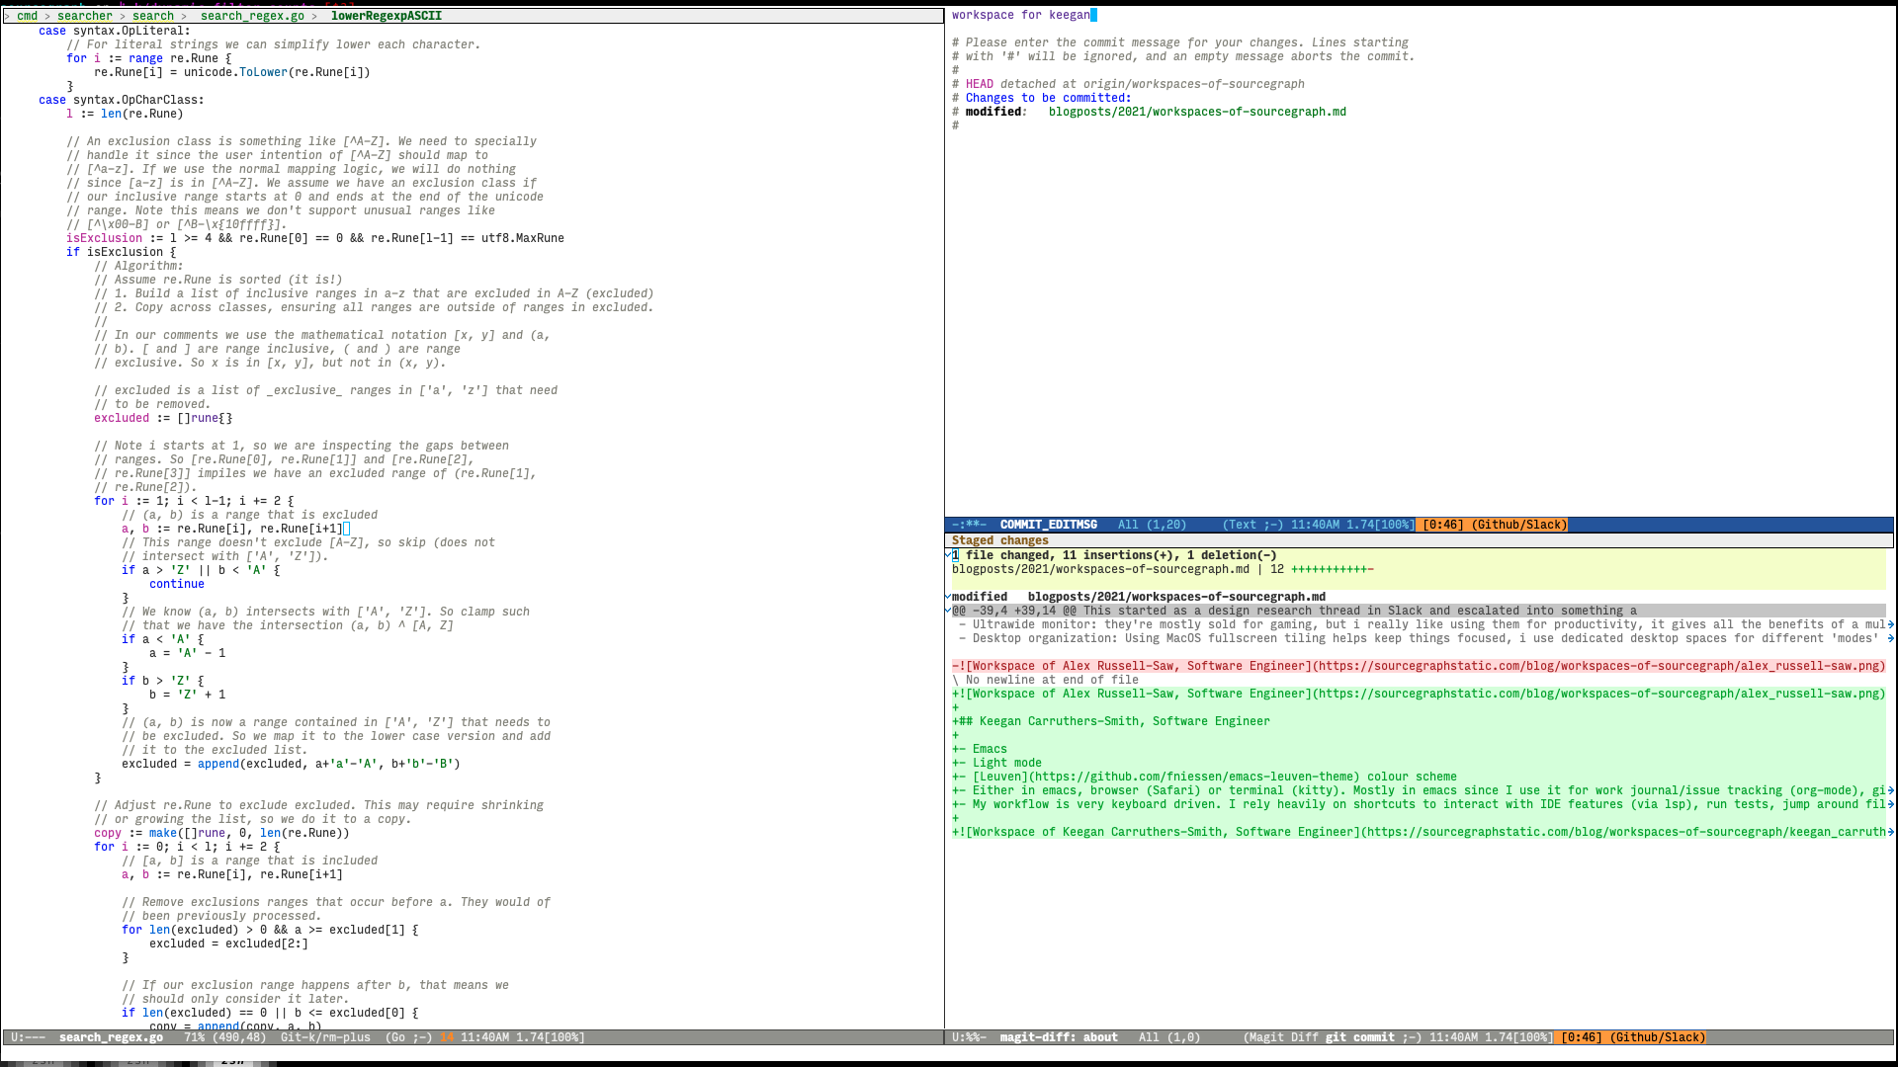Click the removed line with alex_russell-saw.png URL
1898x1067 pixels.
point(1419,666)
